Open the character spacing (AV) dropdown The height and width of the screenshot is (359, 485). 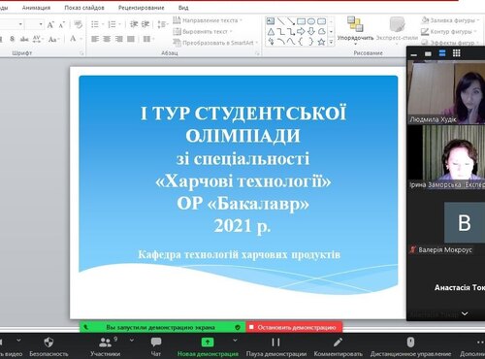(x=37, y=39)
